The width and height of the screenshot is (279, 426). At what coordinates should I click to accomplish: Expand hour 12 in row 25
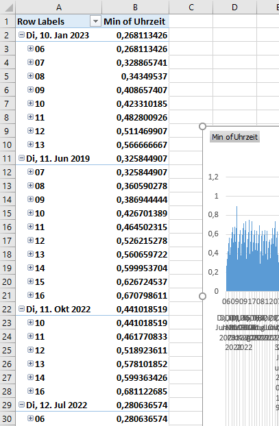click(x=30, y=350)
